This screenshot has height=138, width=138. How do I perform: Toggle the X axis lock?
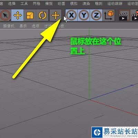click(71, 15)
